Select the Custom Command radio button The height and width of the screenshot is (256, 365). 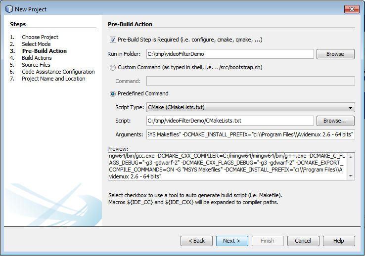pos(113,67)
